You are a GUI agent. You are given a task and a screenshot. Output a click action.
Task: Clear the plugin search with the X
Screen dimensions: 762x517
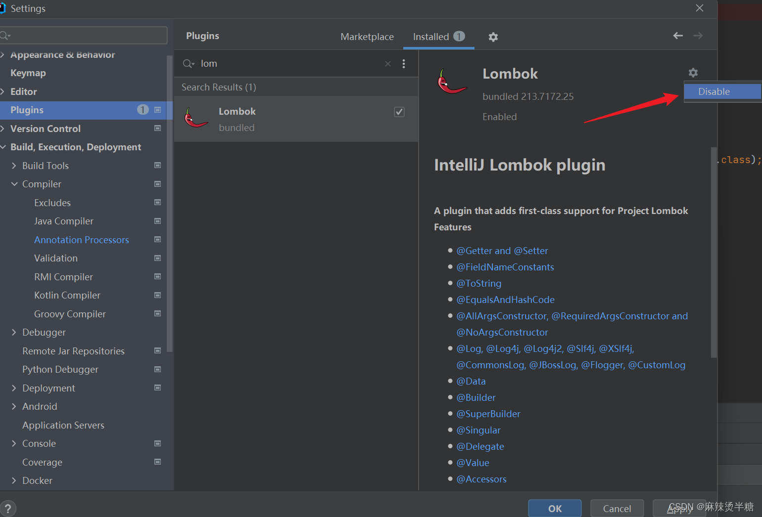click(388, 64)
